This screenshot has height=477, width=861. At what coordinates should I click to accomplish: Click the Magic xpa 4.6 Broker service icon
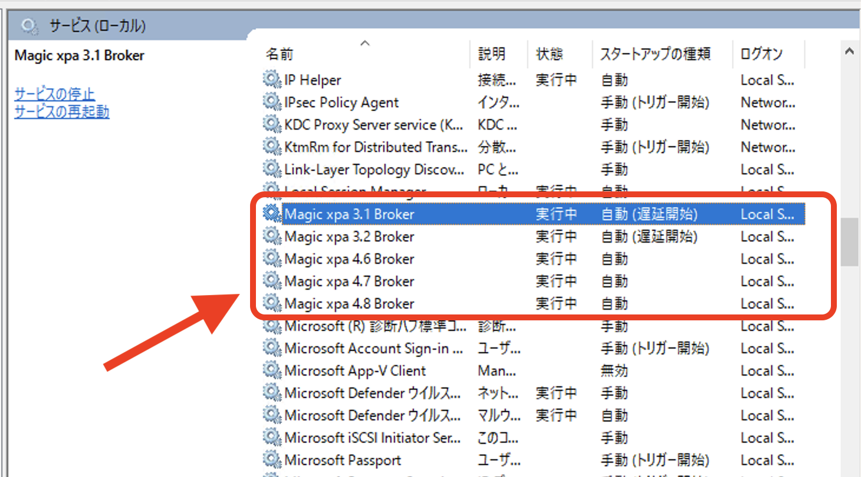point(271,259)
